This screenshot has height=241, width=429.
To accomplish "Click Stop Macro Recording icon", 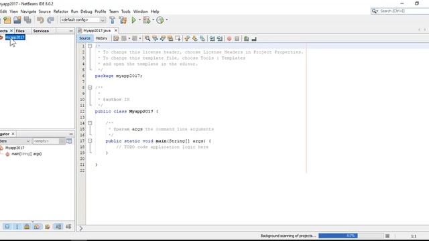I will tap(237, 39).
